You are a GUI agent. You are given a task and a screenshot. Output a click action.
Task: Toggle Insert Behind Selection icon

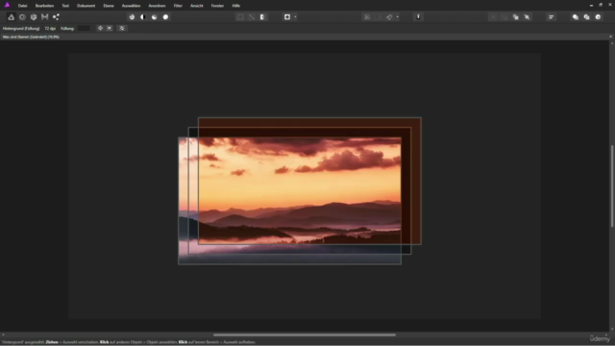[576, 17]
